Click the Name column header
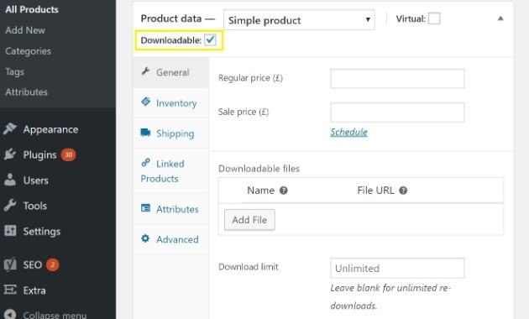 click(x=261, y=191)
